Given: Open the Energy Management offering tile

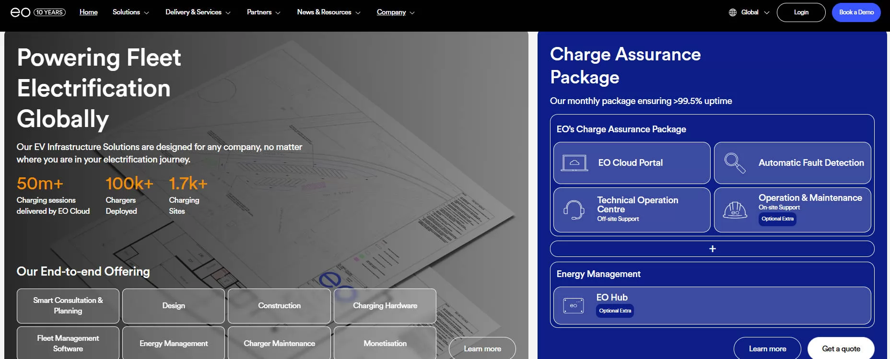Looking at the screenshot, I should click(174, 343).
